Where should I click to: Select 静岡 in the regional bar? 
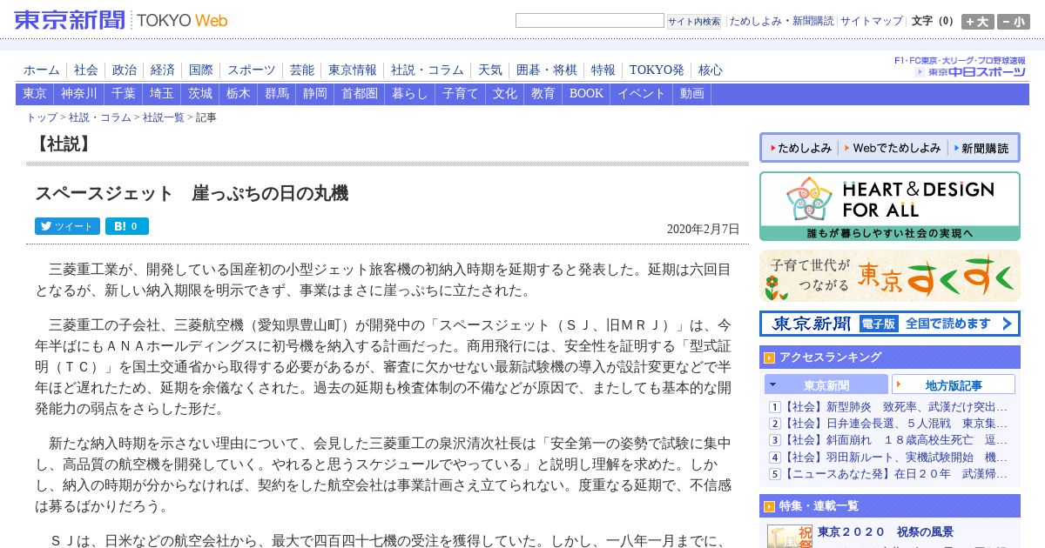(315, 94)
